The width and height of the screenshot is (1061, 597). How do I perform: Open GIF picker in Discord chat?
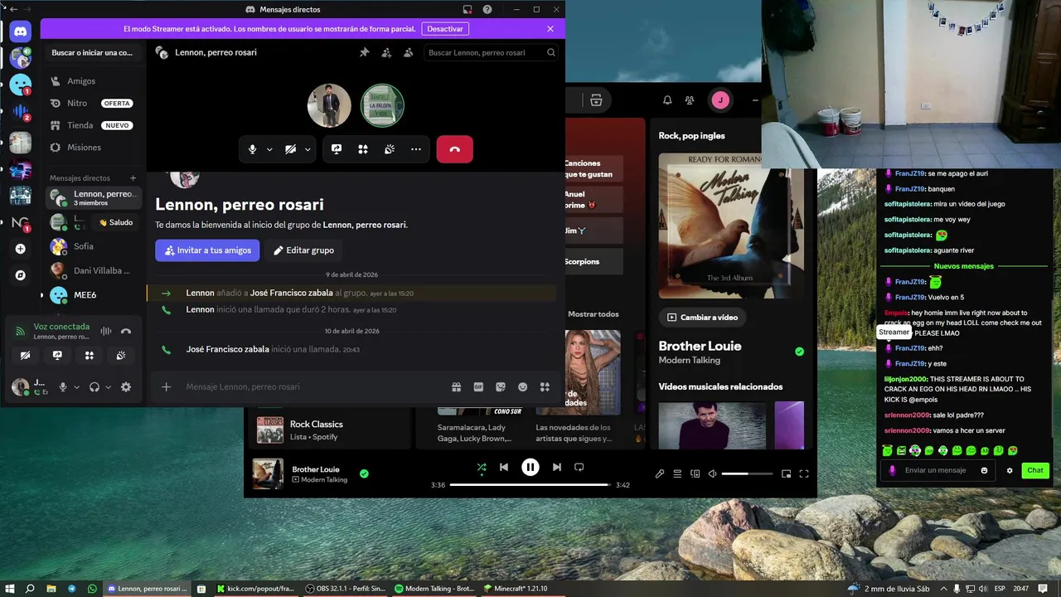point(478,387)
